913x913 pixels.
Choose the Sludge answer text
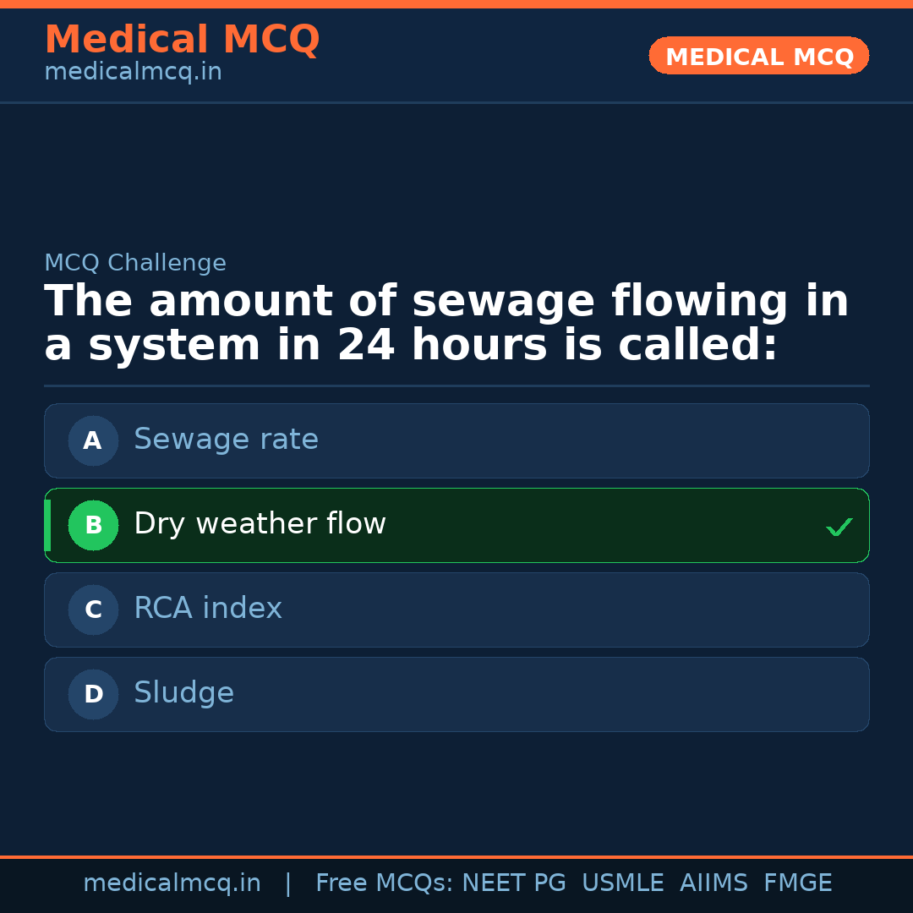point(183,693)
